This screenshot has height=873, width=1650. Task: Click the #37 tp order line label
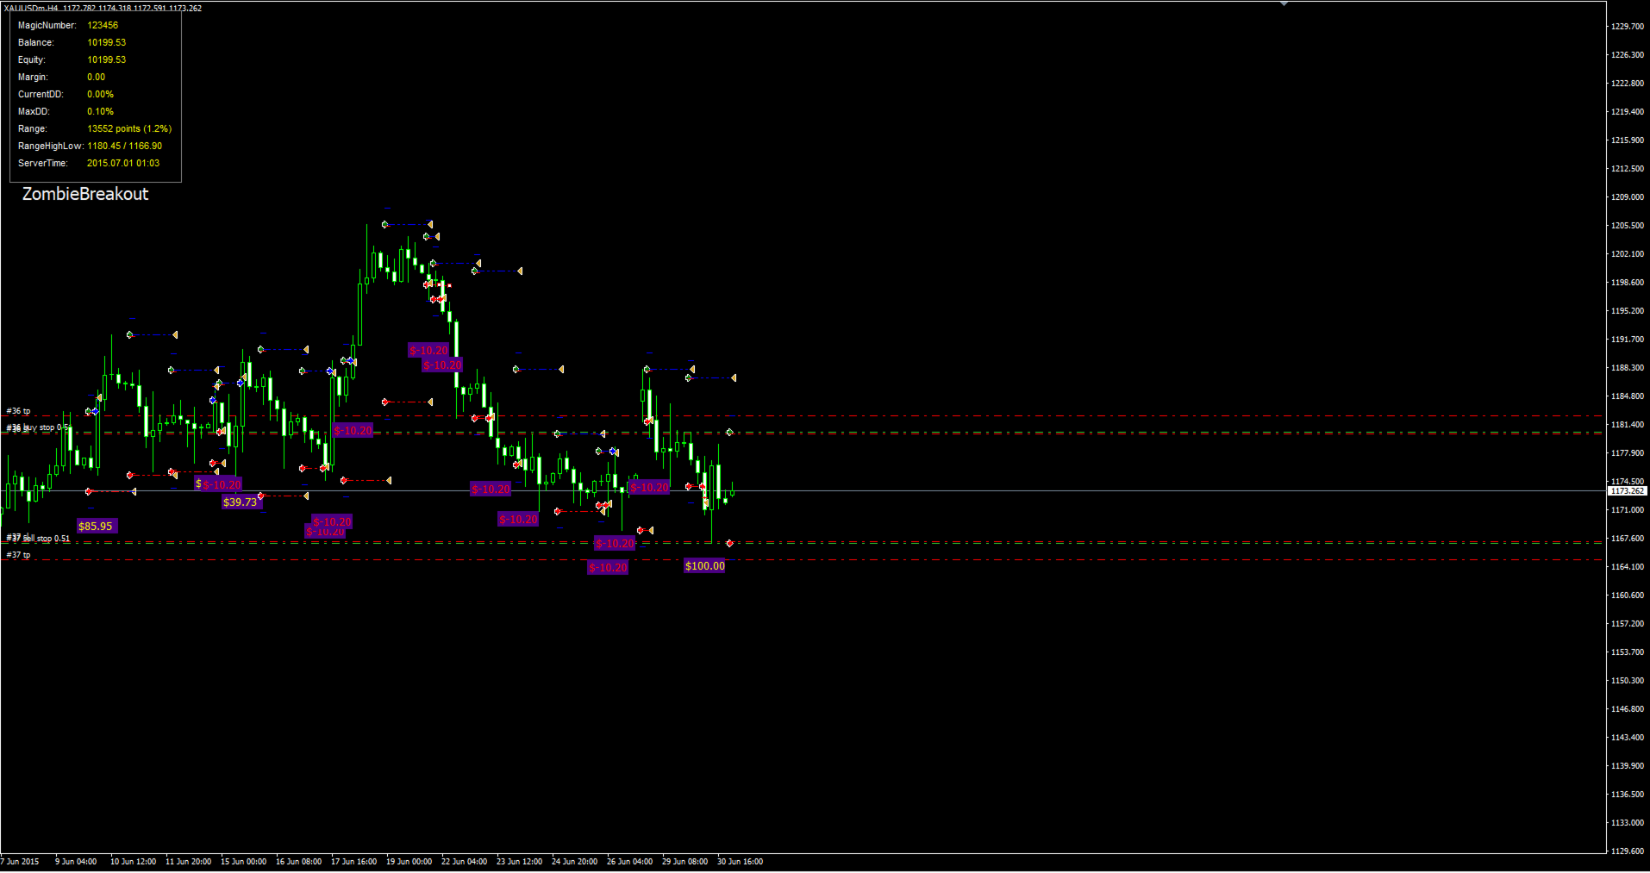[x=18, y=555]
